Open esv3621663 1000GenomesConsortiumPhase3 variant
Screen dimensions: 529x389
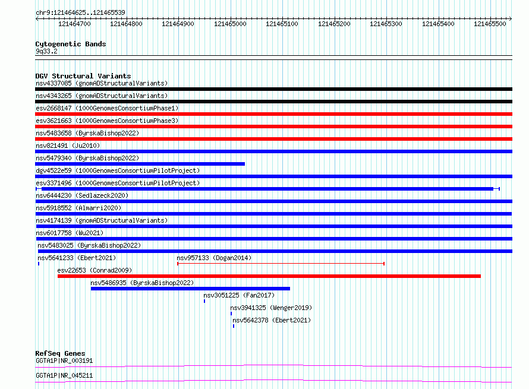click(107, 121)
